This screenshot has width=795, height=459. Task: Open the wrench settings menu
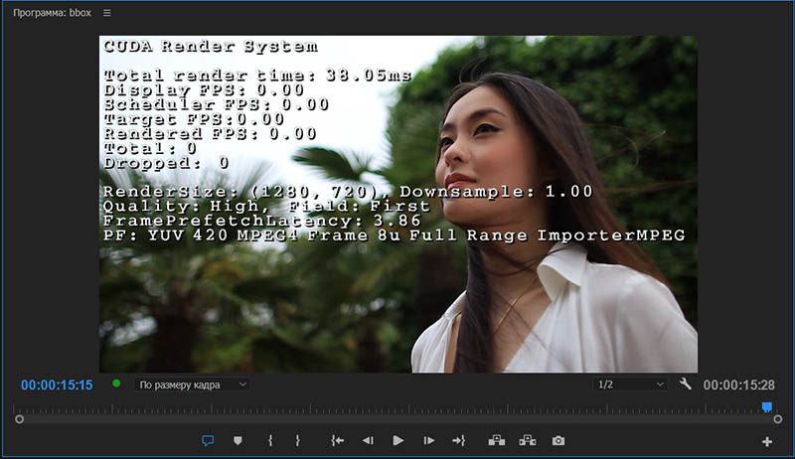pyautogui.click(x=685, y=384)
